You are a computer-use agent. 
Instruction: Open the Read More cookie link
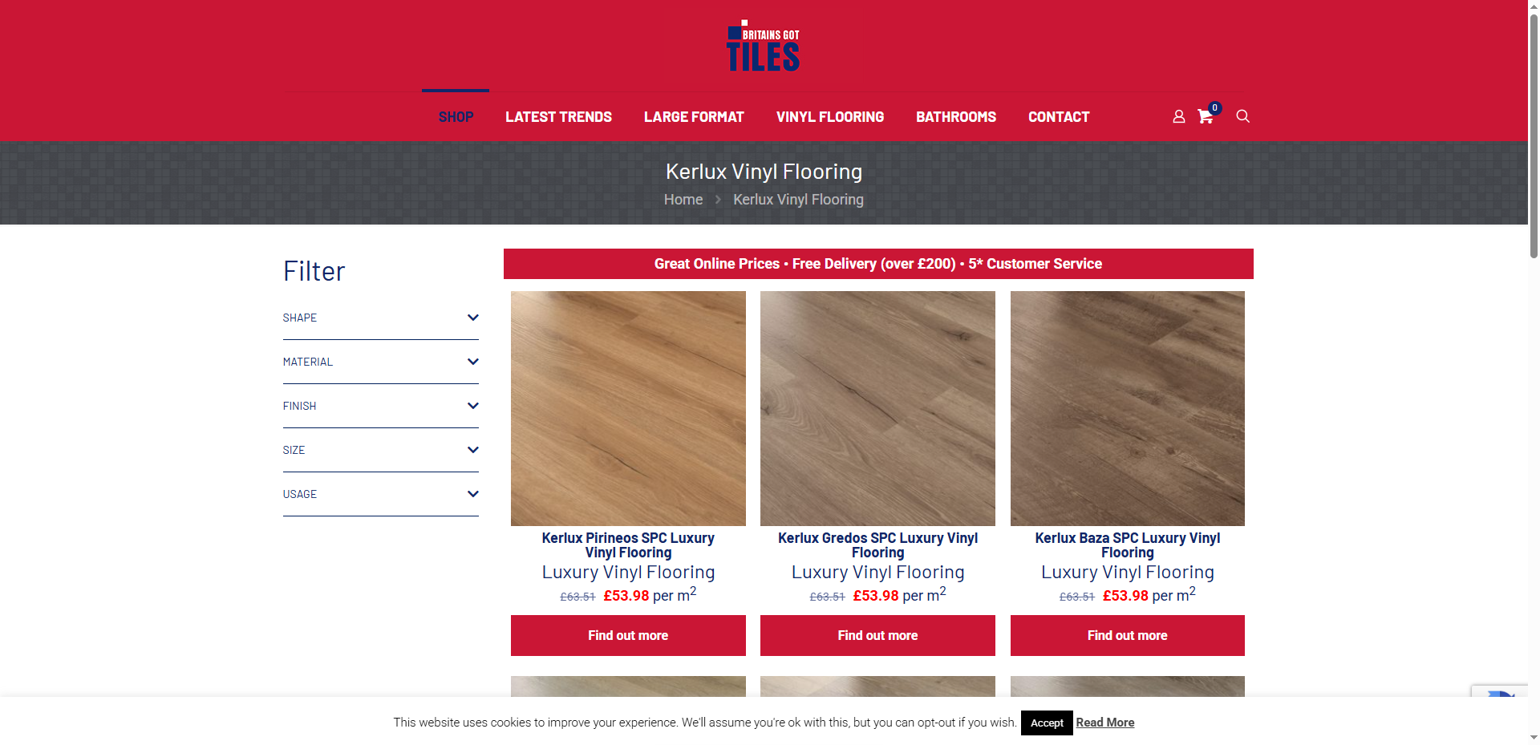tap(1105, 723)
